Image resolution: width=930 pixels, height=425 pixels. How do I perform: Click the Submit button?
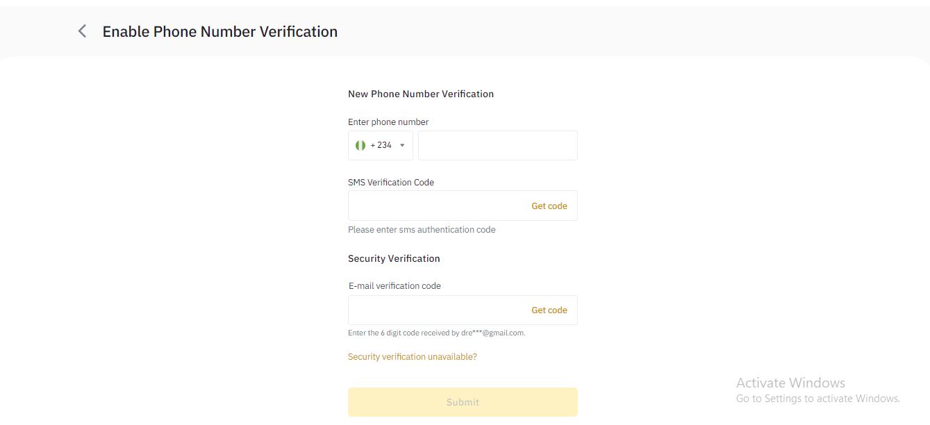coord(463,402)
